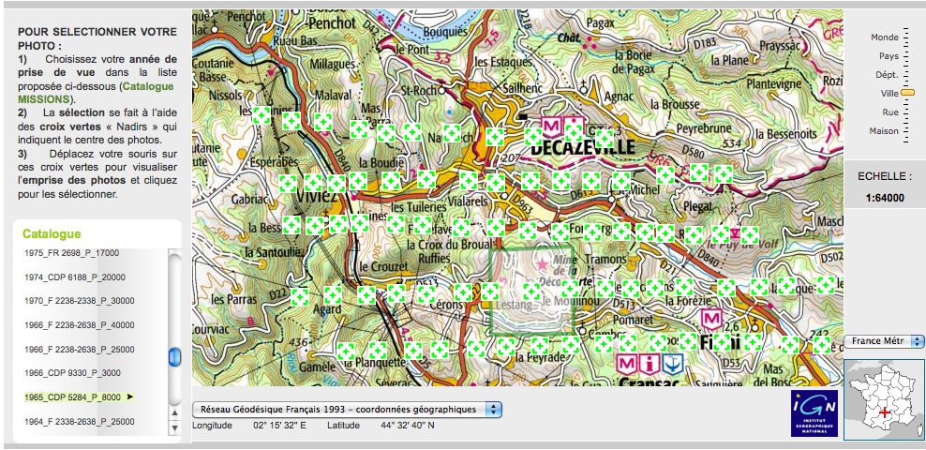Image resolution: width=926 pixels, height=450 pixels.
Task: Select the green cross hiding the 'Fo…rg' label
Action: point(592,232)
